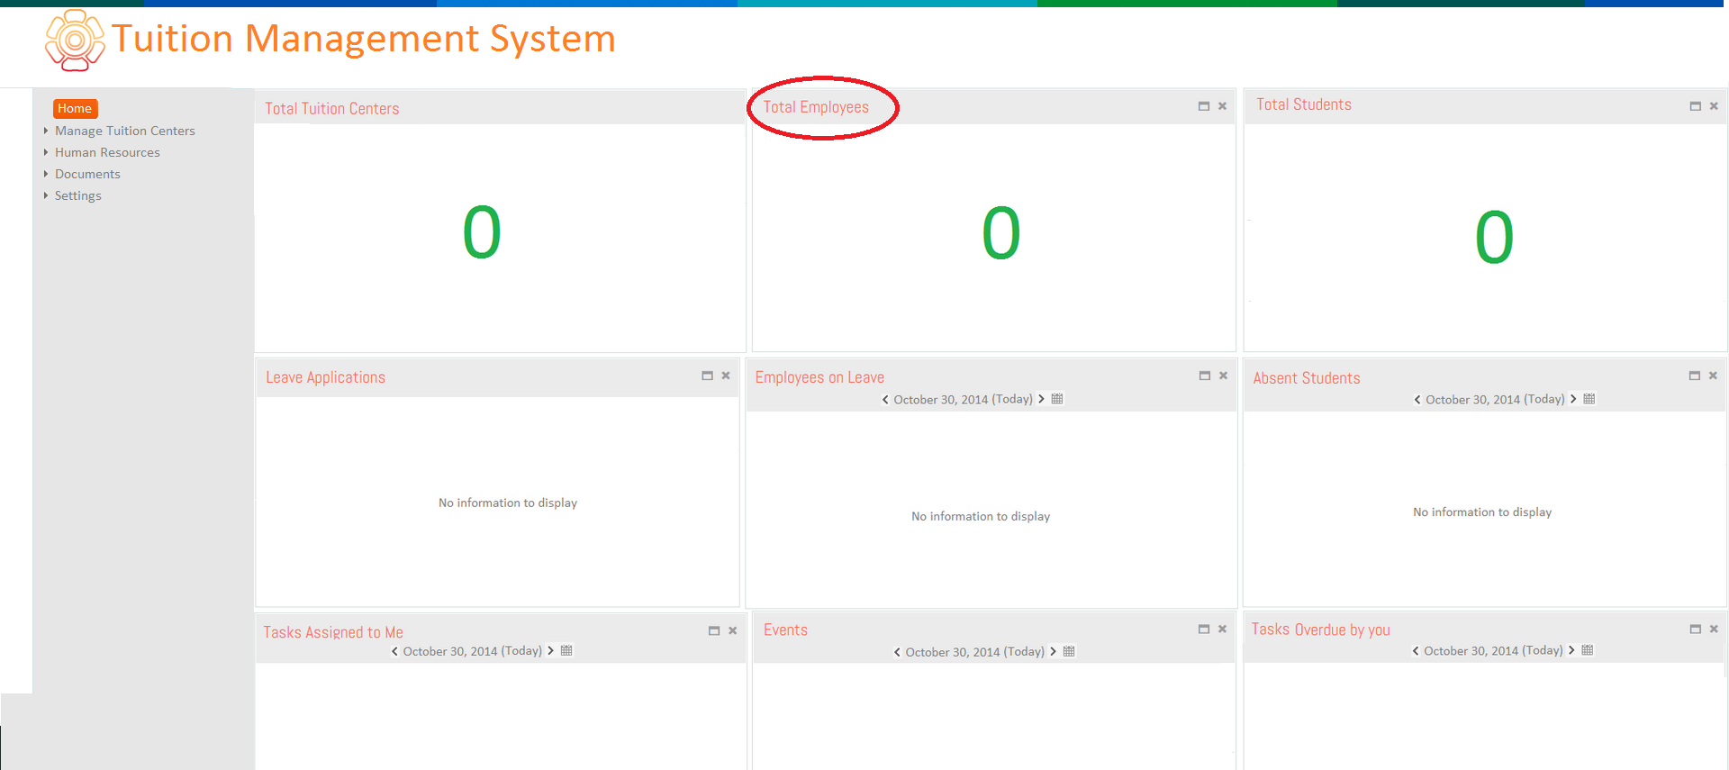Image resolution: width=1729 pixels, height=770 pixels.
Task: Expand Manage Tuition Centers tree arrow
Action: point(46,131)
